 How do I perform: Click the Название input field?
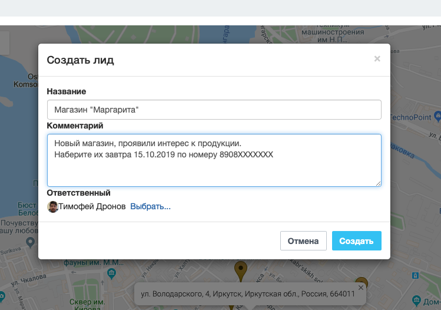click(214, 110)
